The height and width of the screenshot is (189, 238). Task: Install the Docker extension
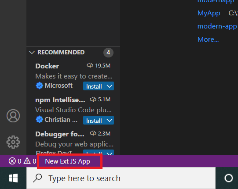tap(94, 86)
